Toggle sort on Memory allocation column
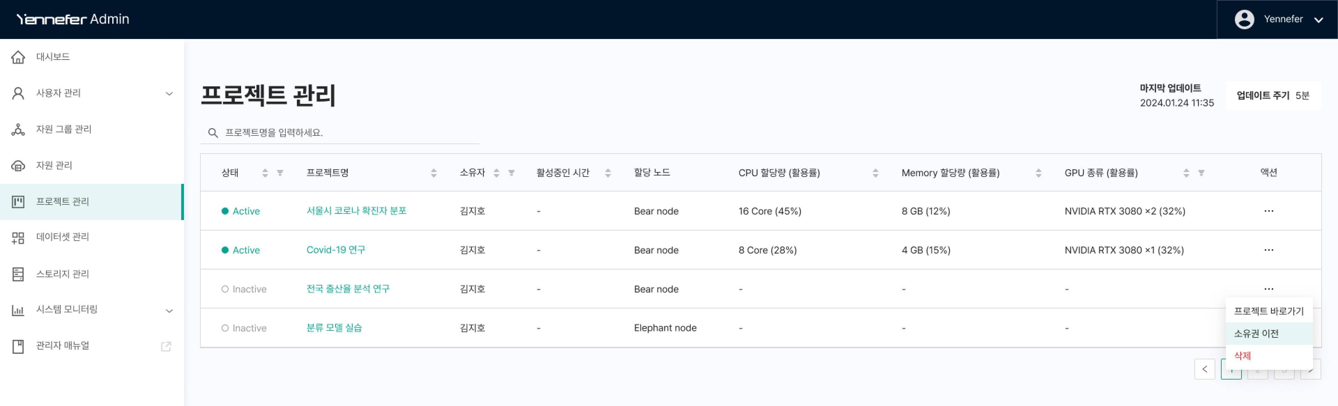The height and width of the screenshot is (406, 1338). 1038,173
